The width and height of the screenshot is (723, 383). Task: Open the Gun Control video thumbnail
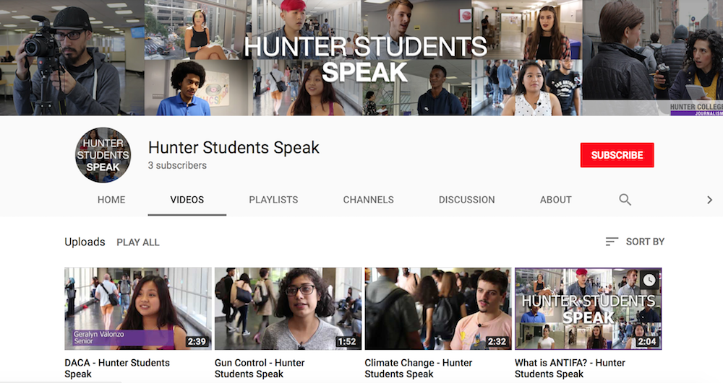click(288, 309)
